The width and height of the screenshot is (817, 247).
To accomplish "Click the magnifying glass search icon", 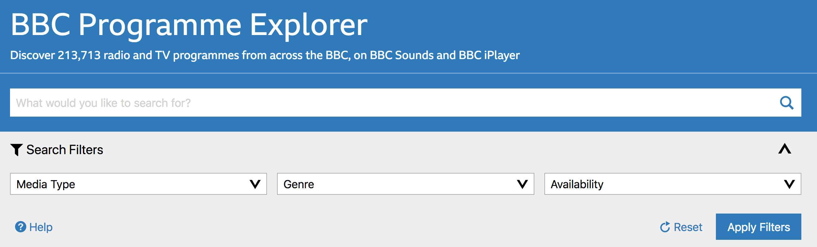I will coord(787,103).
